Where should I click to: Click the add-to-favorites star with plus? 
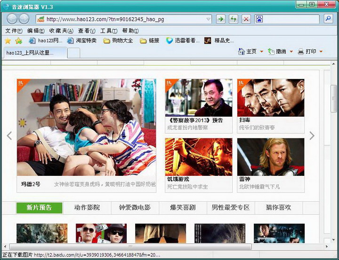(18, 40)
